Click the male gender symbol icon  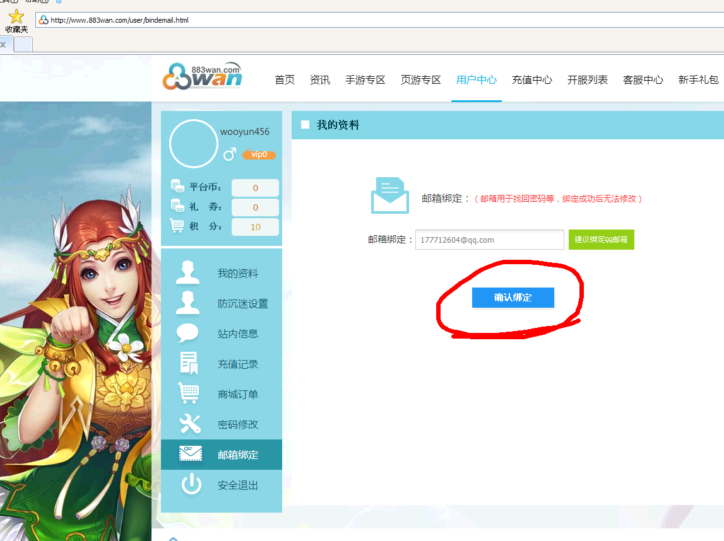coord(230,154)
